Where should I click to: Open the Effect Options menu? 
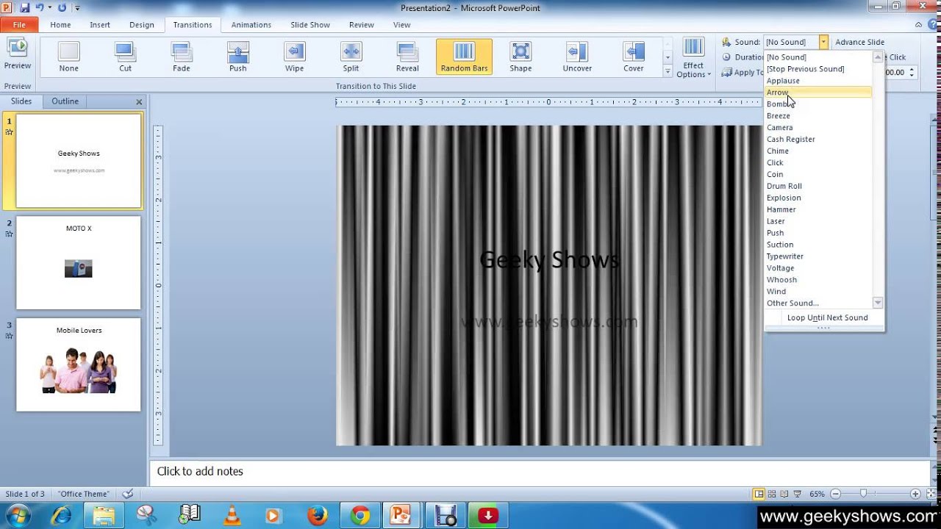693,58
